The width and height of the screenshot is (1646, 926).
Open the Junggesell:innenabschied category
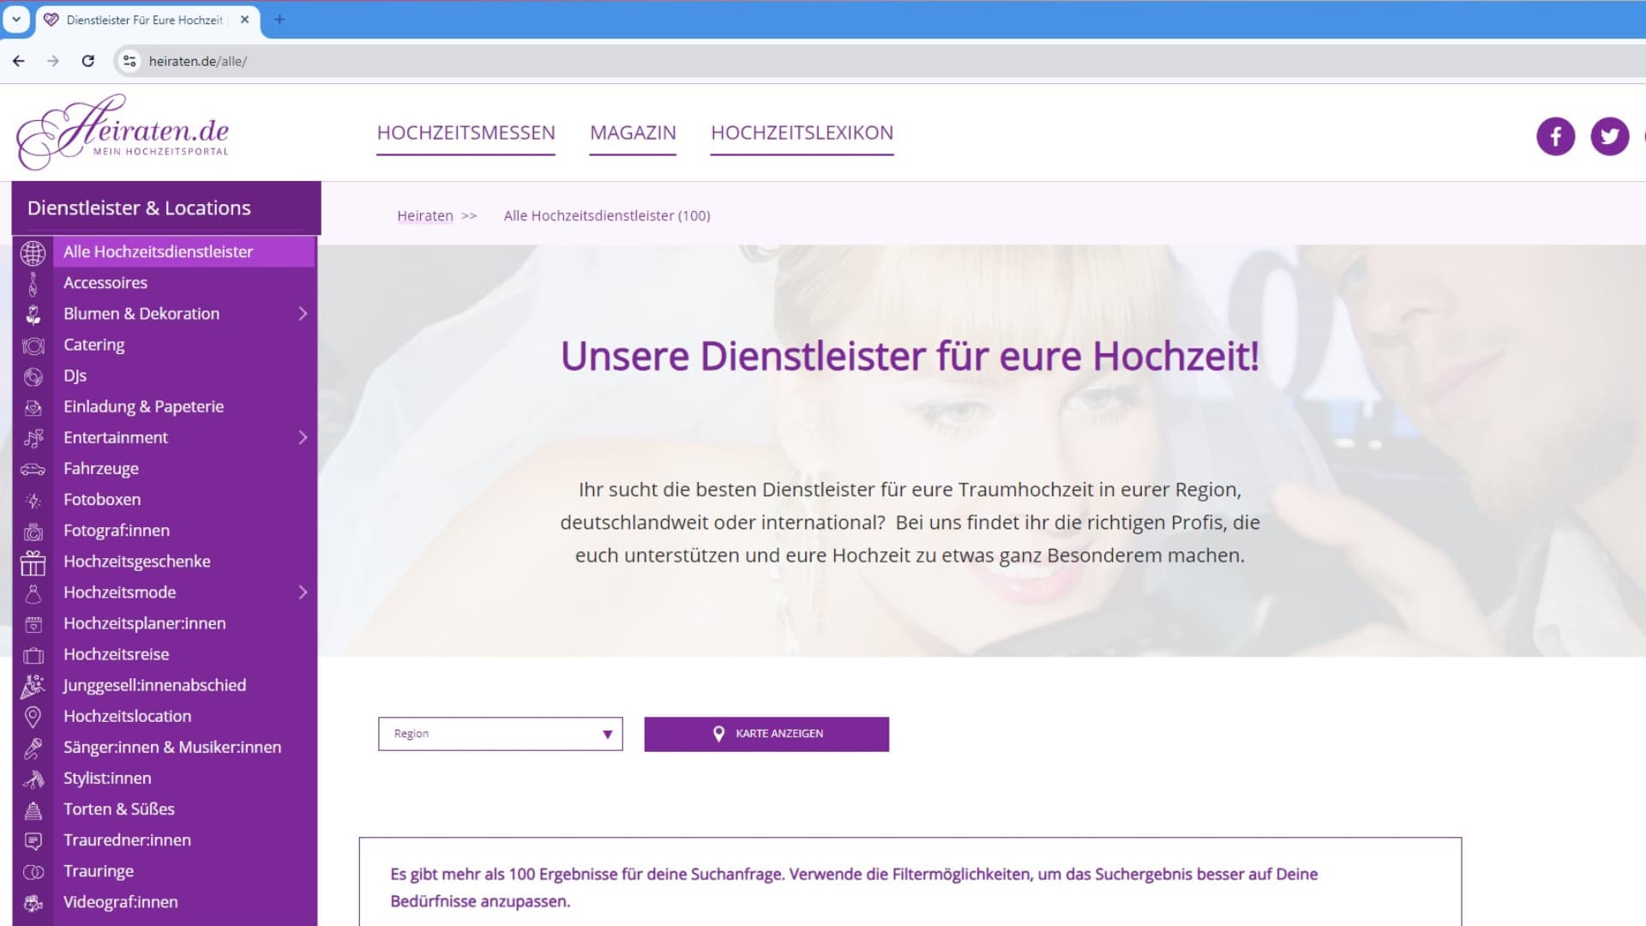154,686
